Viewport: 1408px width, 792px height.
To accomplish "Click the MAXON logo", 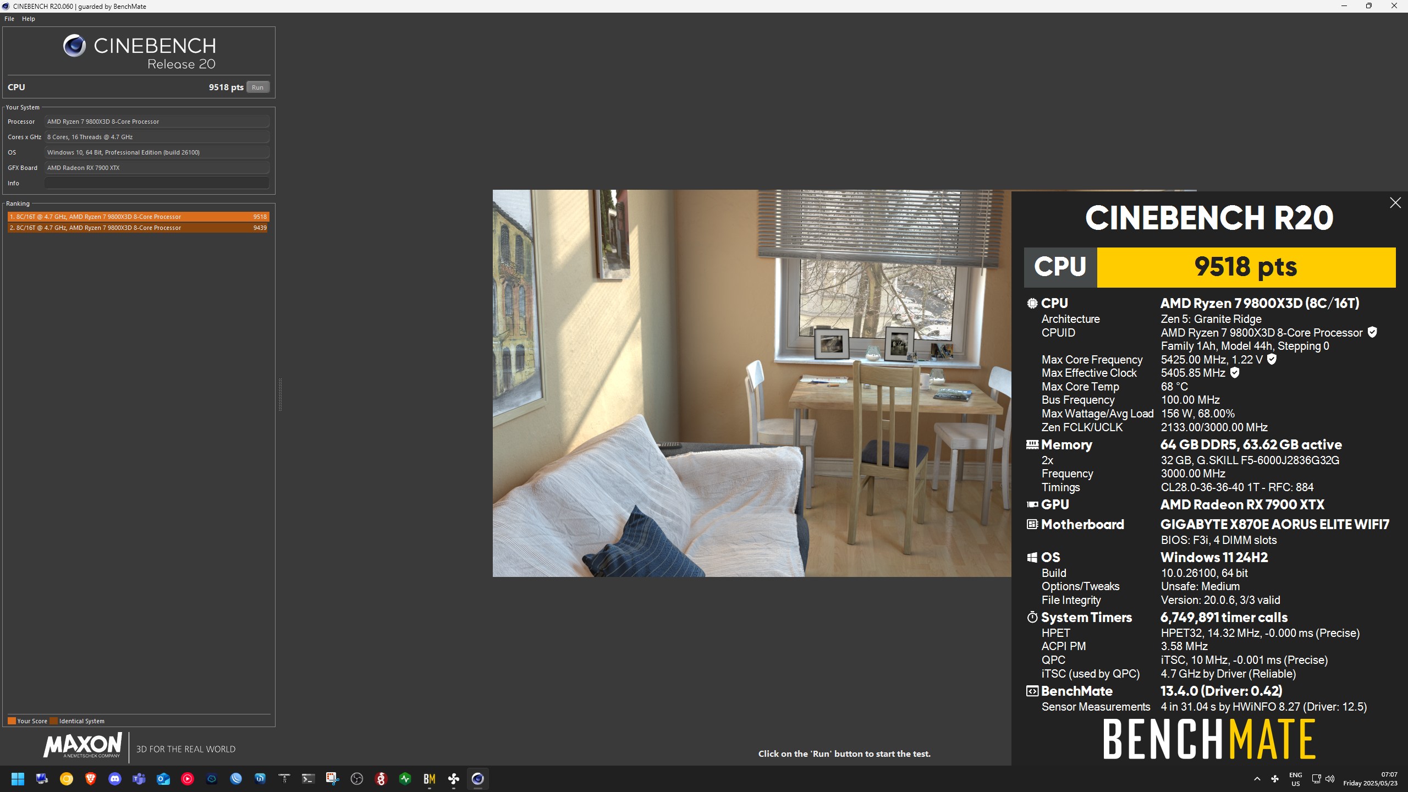I will click(83, 745).
